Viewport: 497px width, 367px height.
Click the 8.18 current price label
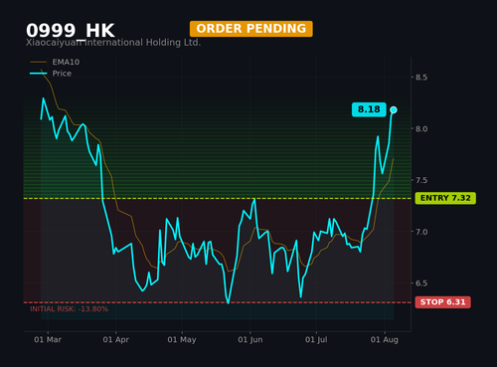pos(369,109)
